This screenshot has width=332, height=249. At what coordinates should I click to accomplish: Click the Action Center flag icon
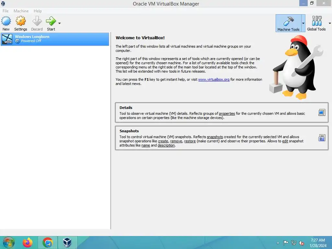(286, 243)
